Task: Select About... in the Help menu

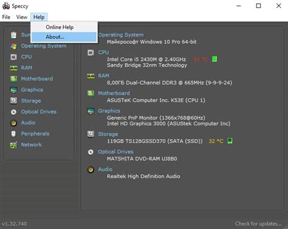Action: 64,37
